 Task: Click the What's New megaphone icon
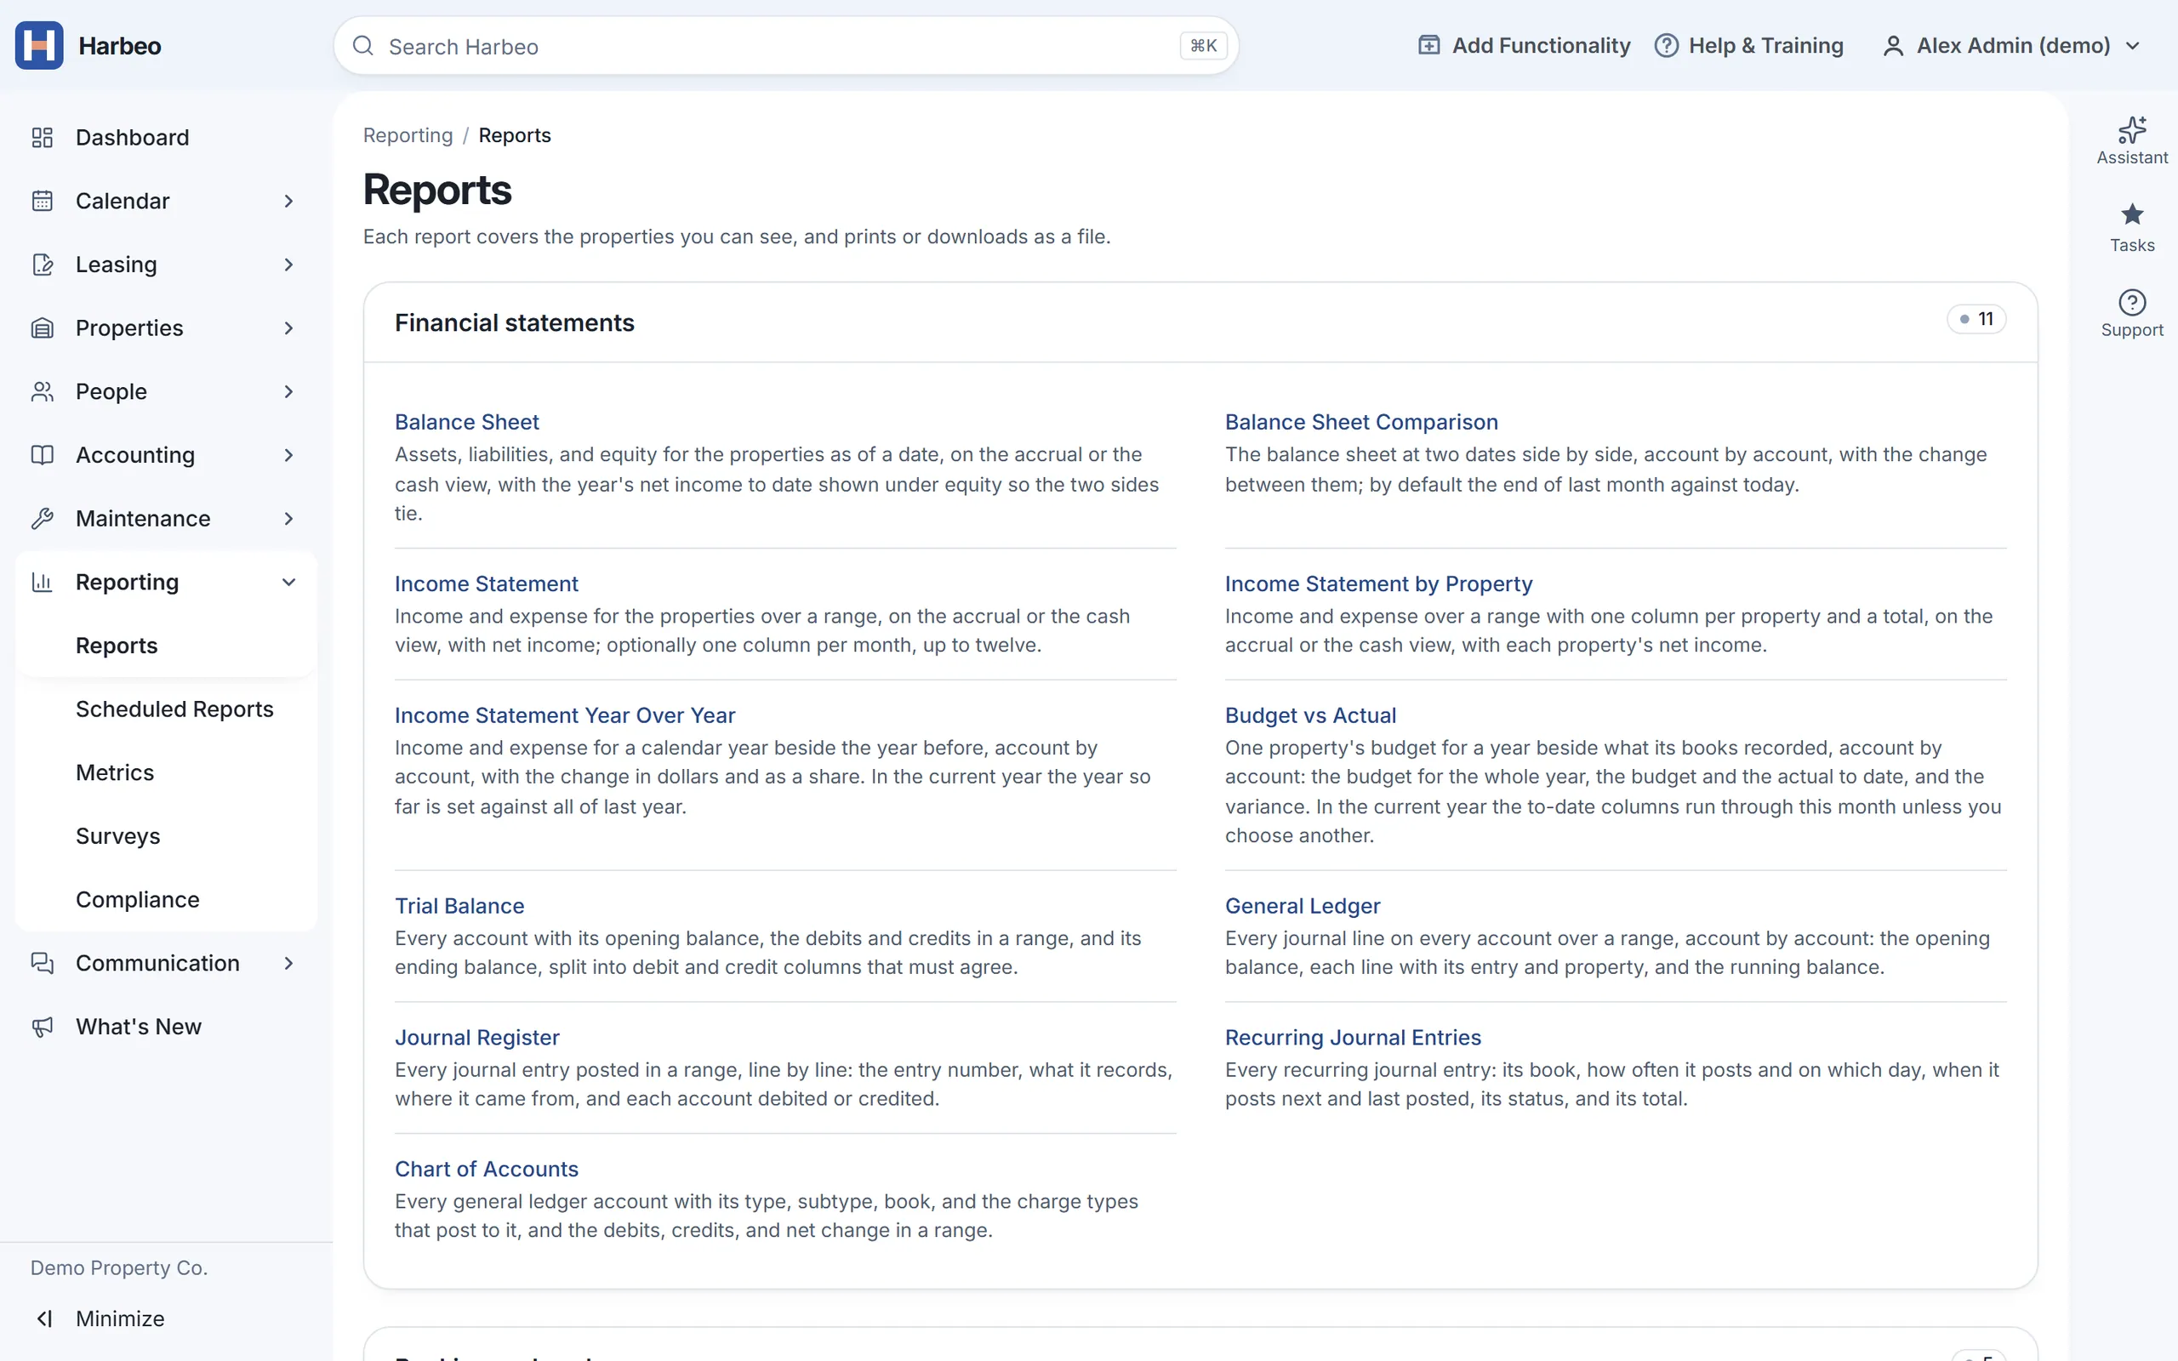tap(43, 1026)
